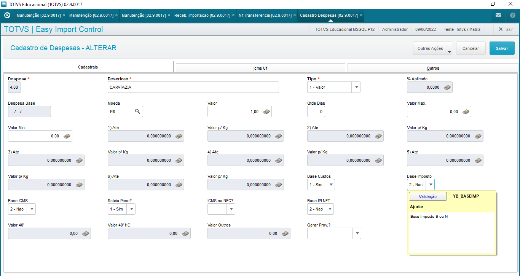
Task: Open the Outras Ações menu button
Action: pyautogui.click(x=432, y=48)
